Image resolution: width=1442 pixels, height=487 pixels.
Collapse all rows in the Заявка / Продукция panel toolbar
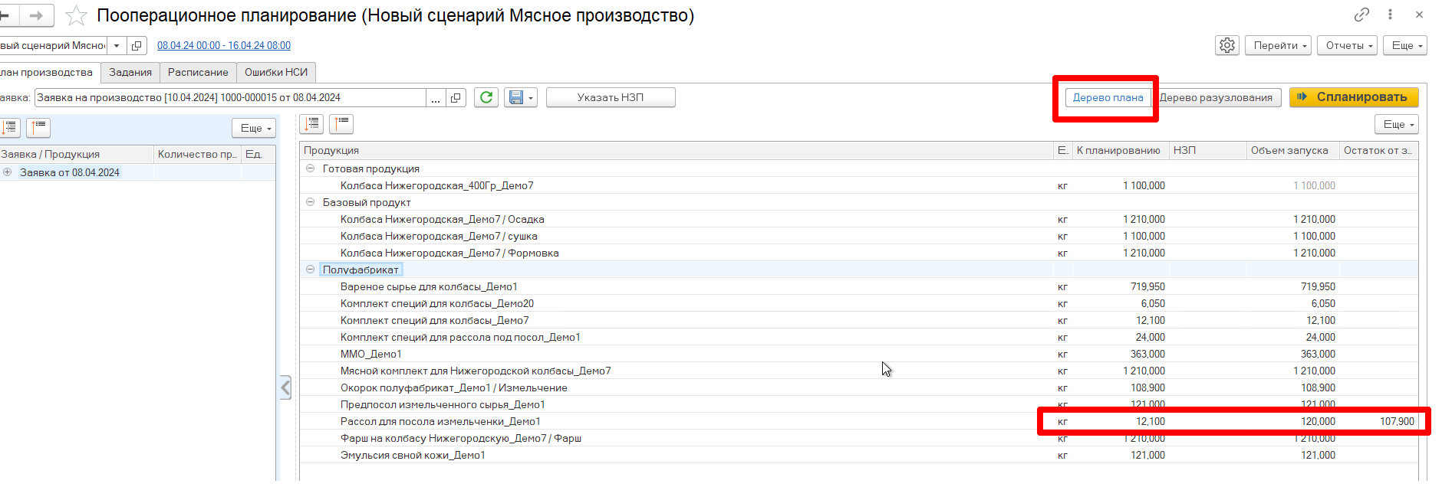pos(38,128)
